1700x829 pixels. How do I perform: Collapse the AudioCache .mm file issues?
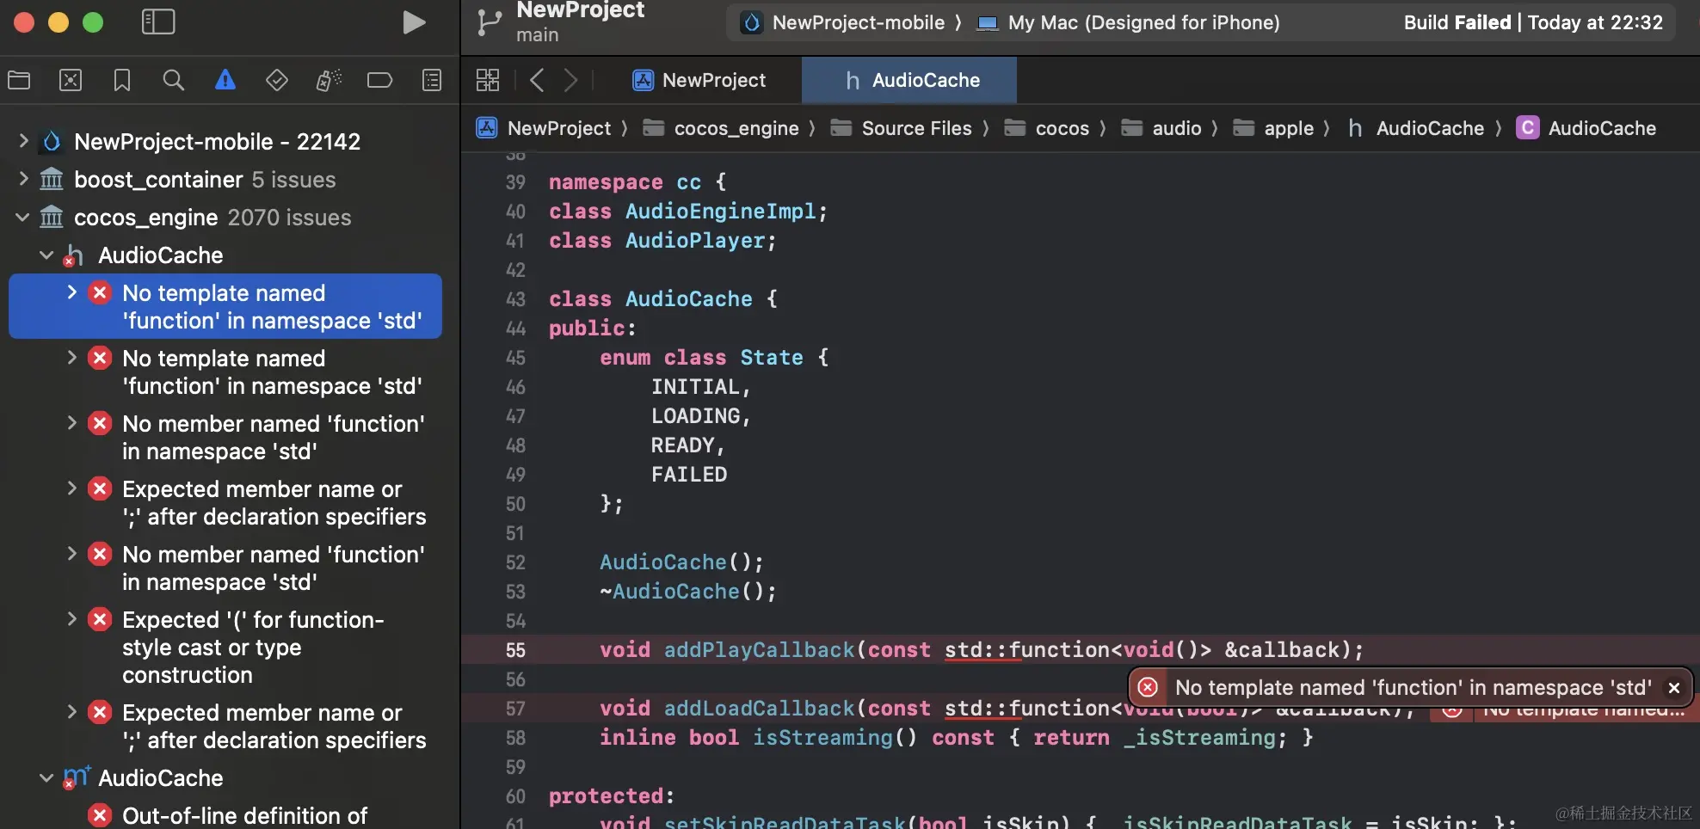pyautogui.click(x=46, y=777)
